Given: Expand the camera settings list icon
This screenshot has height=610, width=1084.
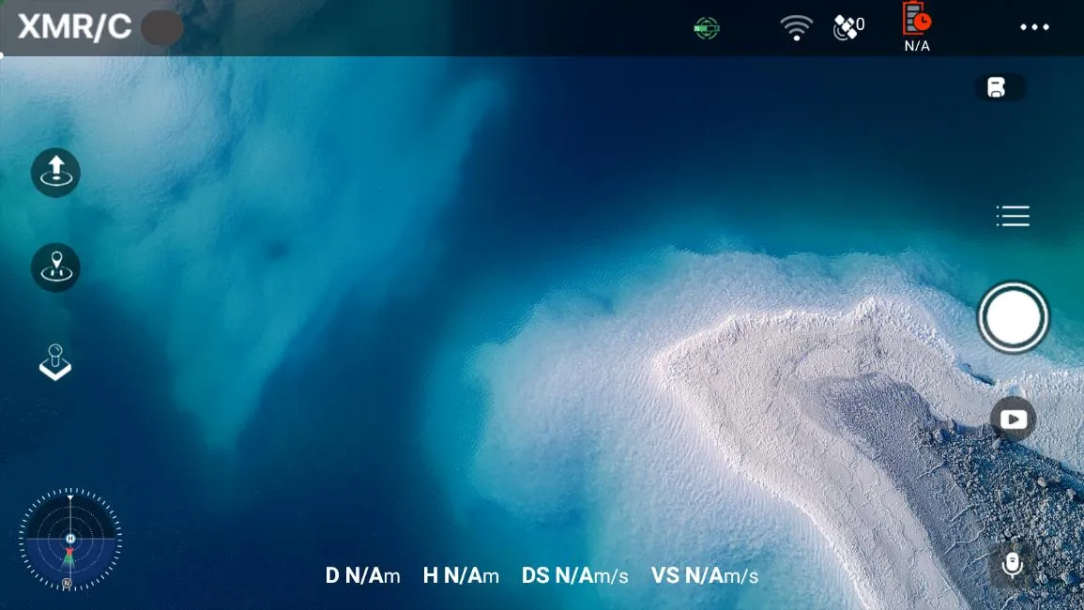Looking at the screenshot, I should tap(1013, 217).
